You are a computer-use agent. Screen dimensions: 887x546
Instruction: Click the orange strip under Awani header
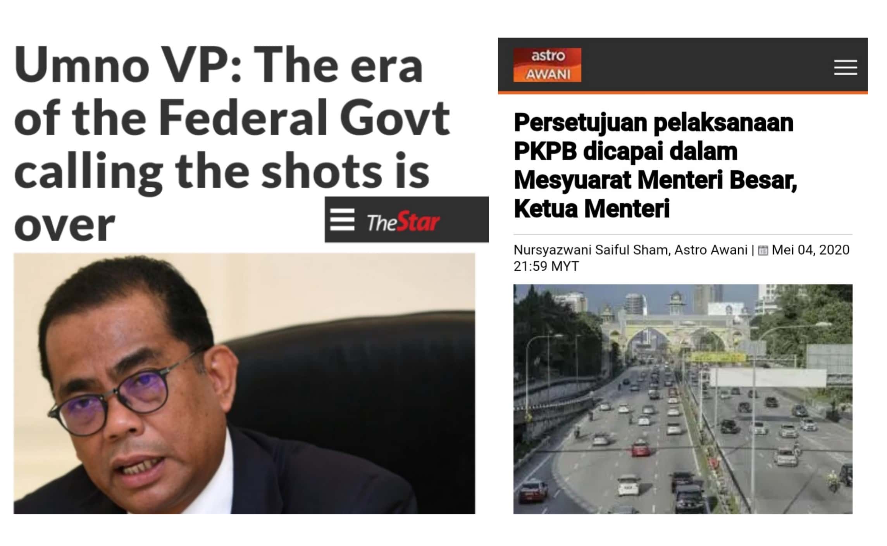click(x=683, y=93)
